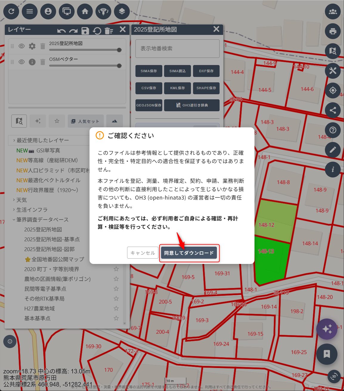Click 同意してダウンロード button

tap(189, 253)
